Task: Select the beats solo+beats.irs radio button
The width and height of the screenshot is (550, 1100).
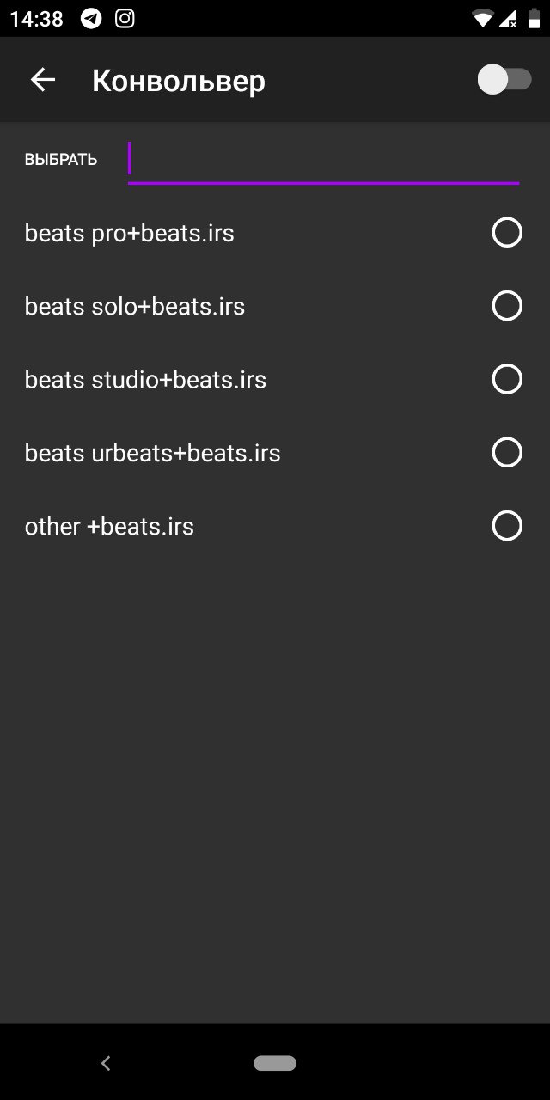Action: (x=507, y=305)
